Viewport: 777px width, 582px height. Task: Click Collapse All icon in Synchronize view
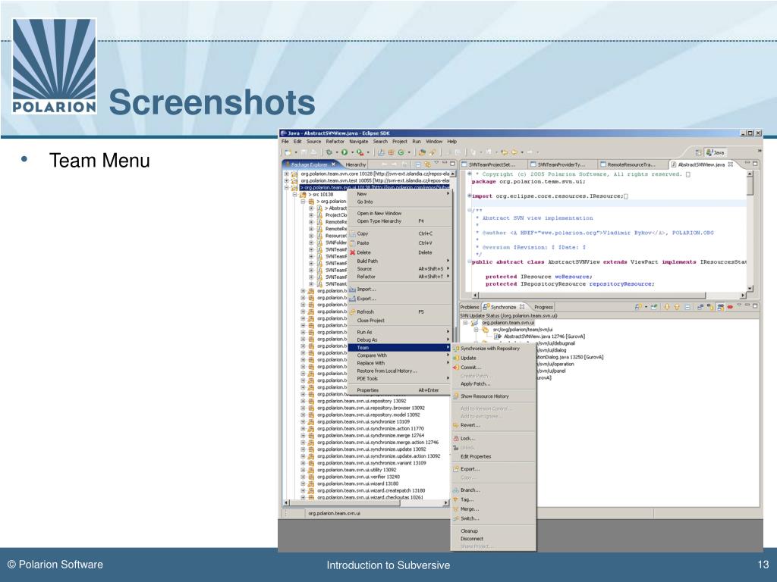[x=687, y=308]
